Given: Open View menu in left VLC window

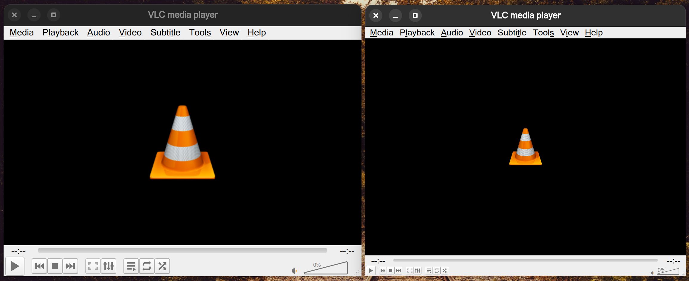Looking at the screenshot, I should [x=229, y=32].
